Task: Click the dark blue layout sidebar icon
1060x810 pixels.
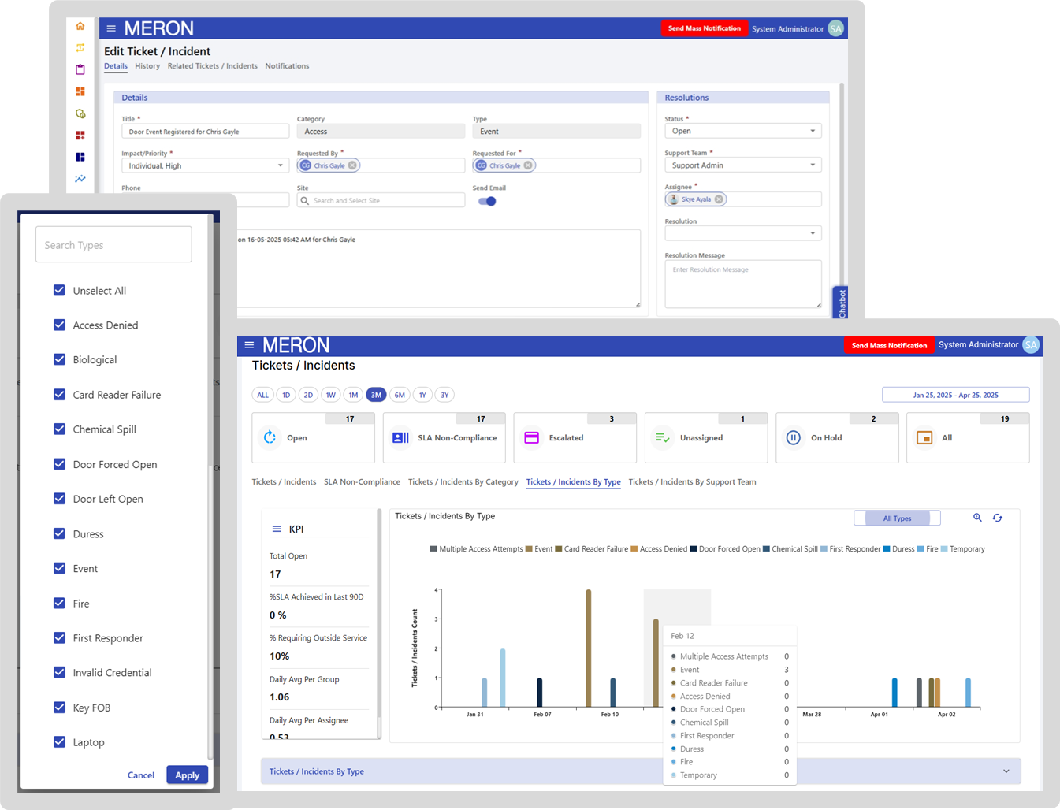Action: click(80, 157)
